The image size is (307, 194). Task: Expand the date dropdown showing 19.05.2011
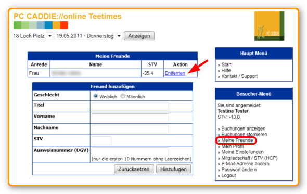[x=88, y=36]
